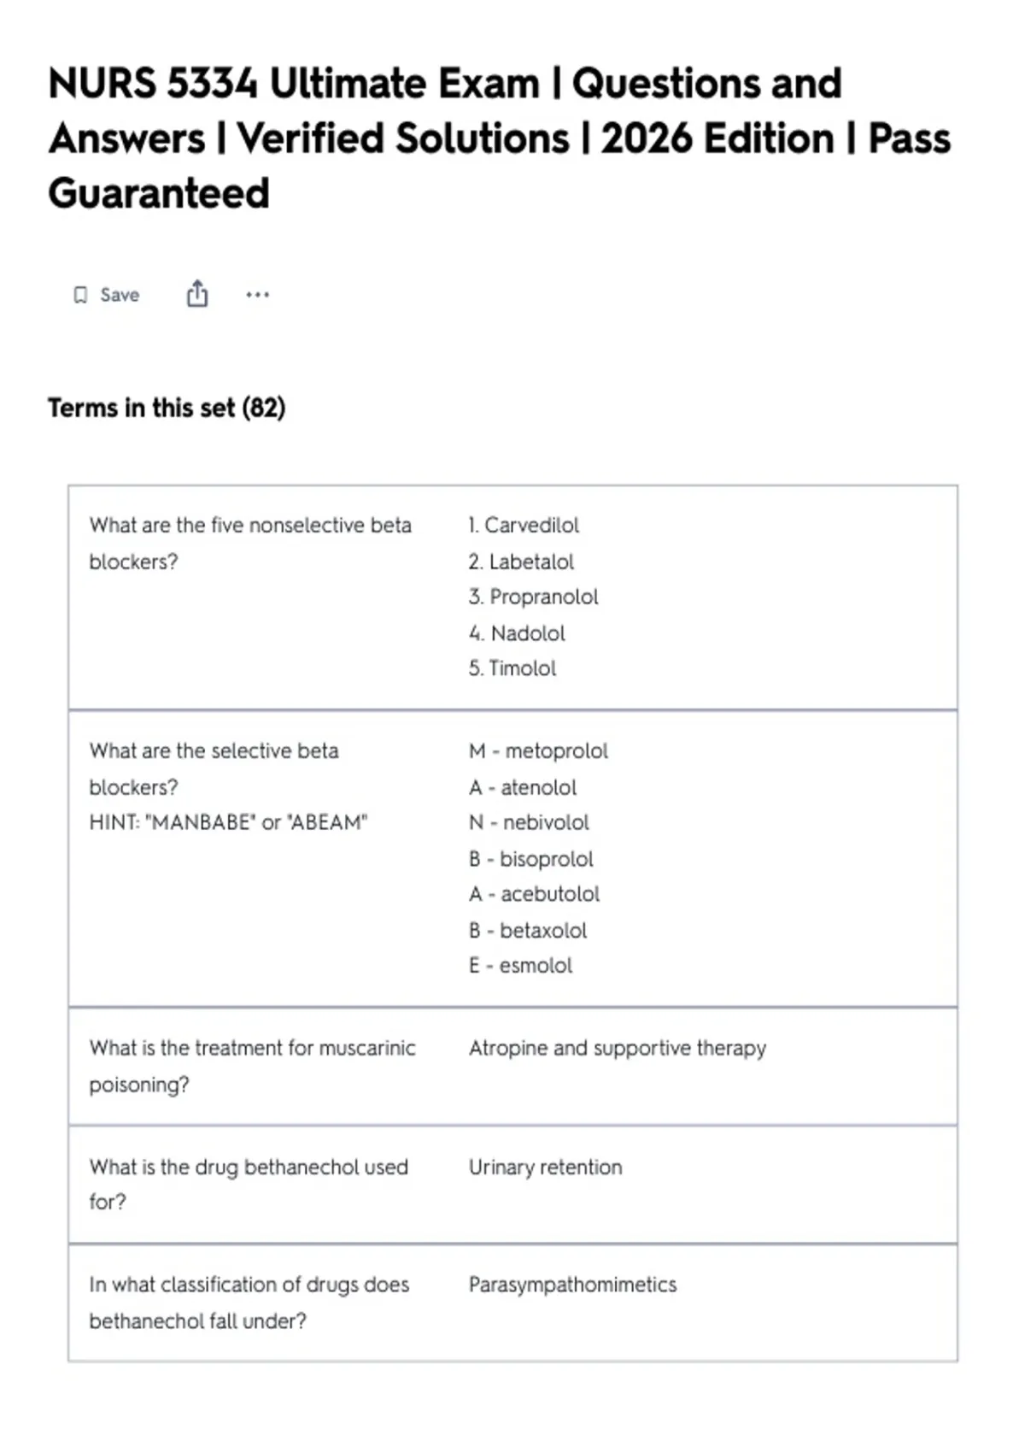Click the Parasympathomimetics answer
Viewport: 1025px width, 1453px height.
coord(572,1285)
